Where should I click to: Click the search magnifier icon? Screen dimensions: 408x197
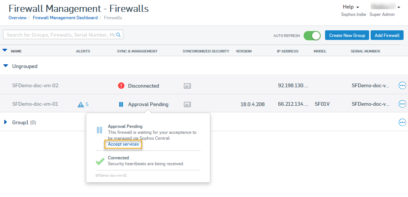[118, 35]
